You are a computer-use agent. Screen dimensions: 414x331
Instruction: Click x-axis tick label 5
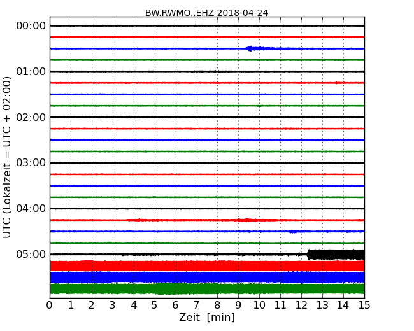(154, 306)
